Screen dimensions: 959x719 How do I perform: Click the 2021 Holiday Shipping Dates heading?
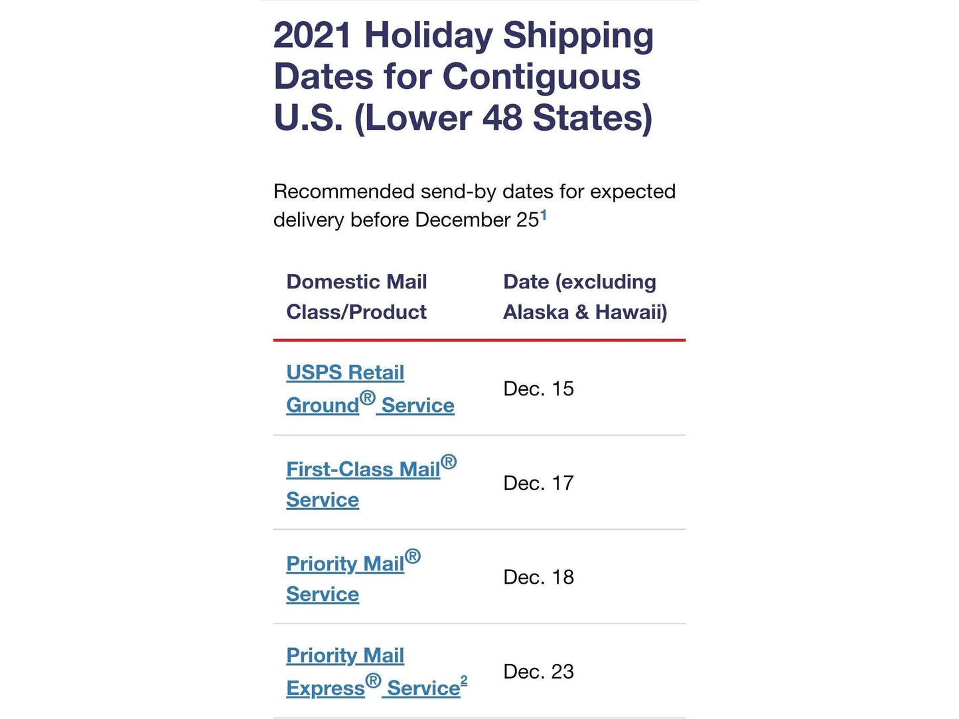pyautogui.click(x=463, y=76)
